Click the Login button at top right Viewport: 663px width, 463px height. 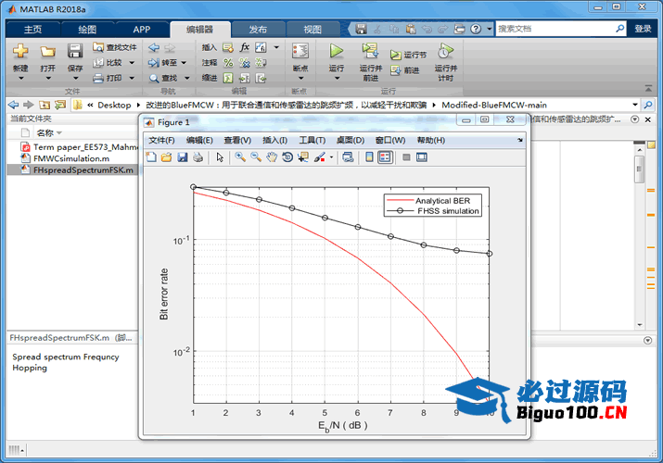click(643, 29)
